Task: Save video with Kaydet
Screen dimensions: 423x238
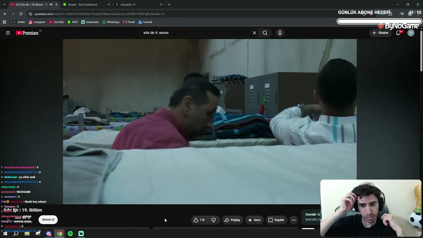Action: coord(276,220)
